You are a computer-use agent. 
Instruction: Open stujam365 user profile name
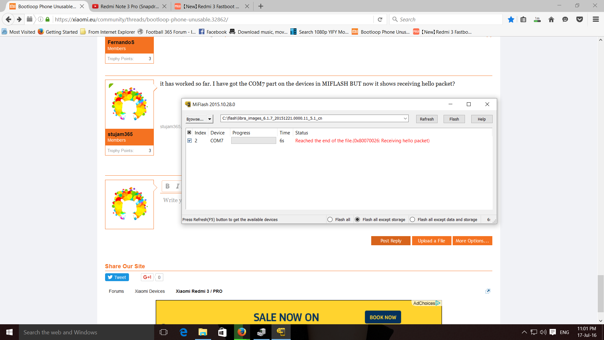click(x=120, y=134)
